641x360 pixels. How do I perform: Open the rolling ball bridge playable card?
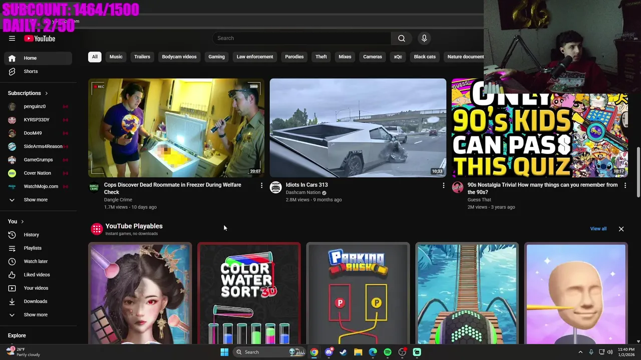[467, 293]
